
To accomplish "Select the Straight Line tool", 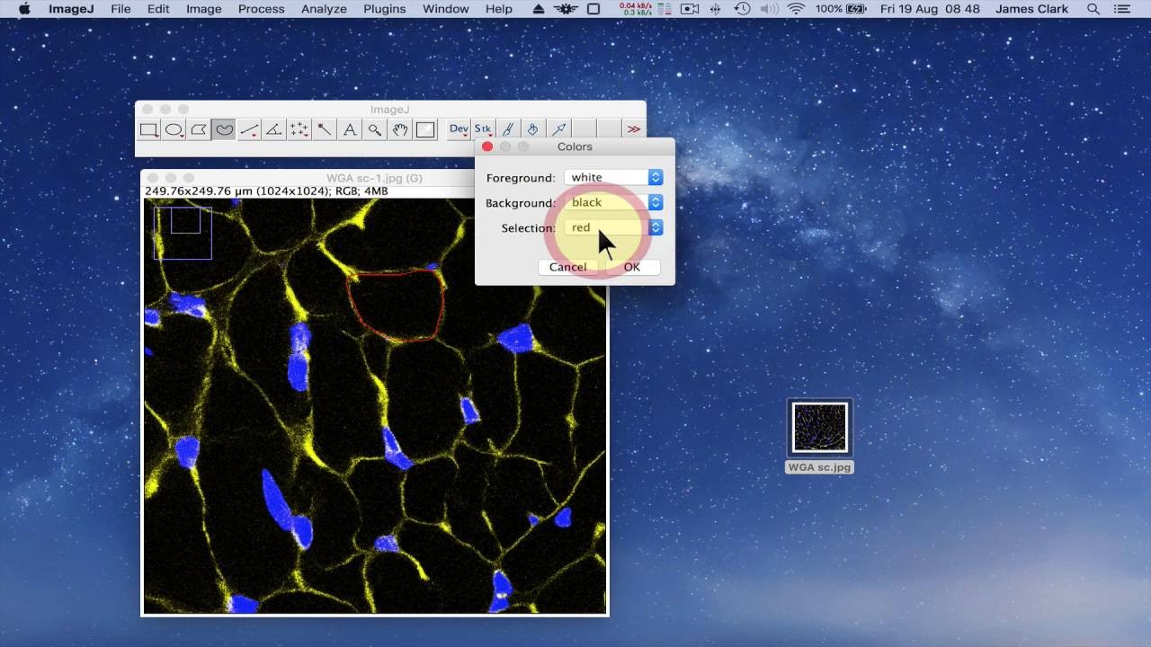I will pyautogui.click(x=249, y=129).
